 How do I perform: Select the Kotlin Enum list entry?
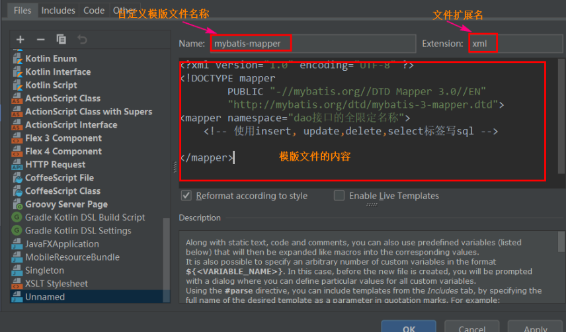(51, 58)
